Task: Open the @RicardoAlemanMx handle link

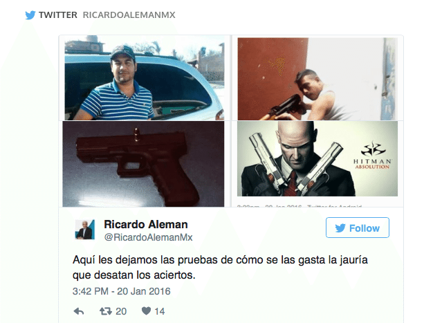Action: 148,237
